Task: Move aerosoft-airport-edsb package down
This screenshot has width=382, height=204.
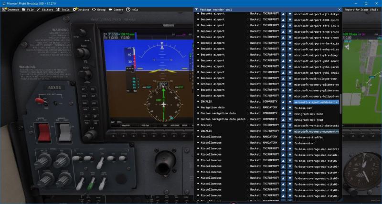Action: point(290,102)
